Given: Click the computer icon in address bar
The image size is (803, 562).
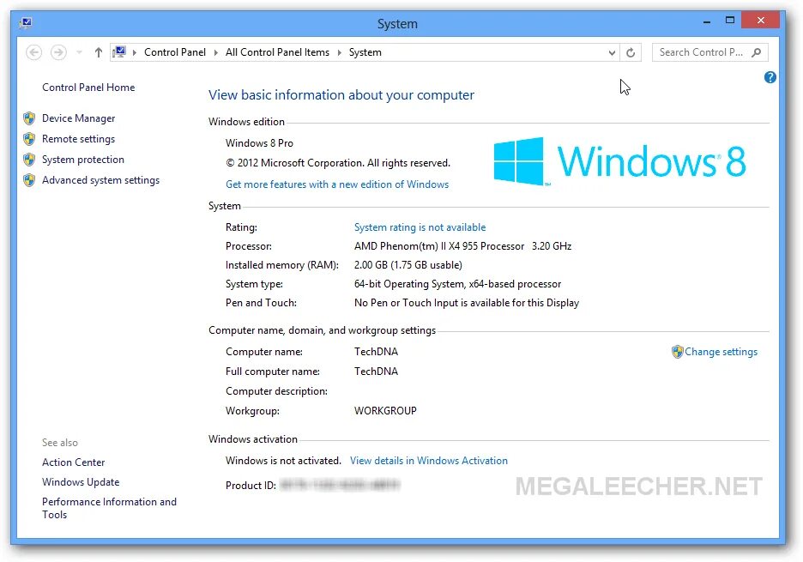Looking at the screenshot, I should click(120, 51).
